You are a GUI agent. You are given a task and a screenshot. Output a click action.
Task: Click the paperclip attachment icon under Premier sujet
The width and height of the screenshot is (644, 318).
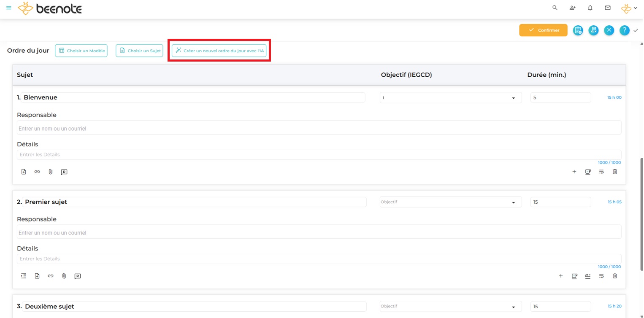tap(64, 276)
